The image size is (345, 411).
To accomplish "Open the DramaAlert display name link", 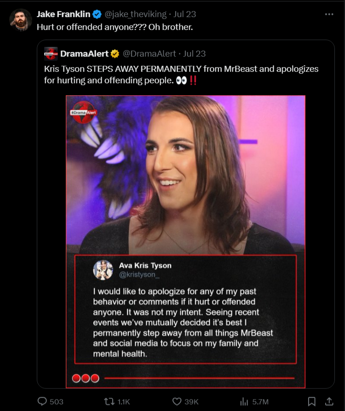I will (x=84, y=54).
